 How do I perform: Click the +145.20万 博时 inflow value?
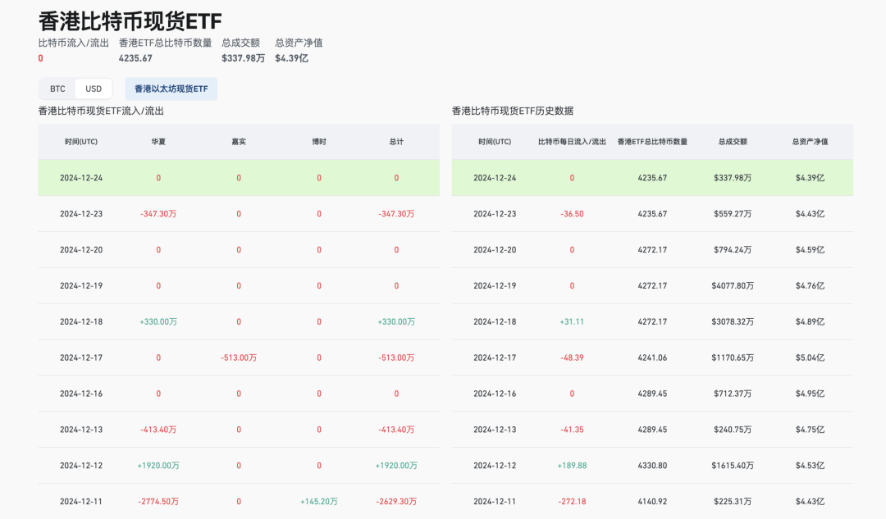[x=319, y=501]
